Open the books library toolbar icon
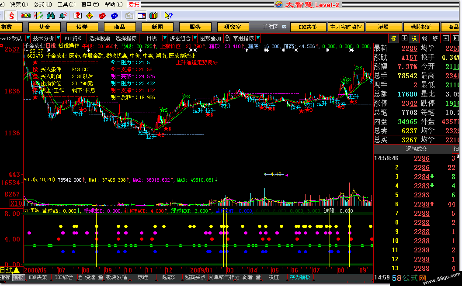 [x=153, y=15]
